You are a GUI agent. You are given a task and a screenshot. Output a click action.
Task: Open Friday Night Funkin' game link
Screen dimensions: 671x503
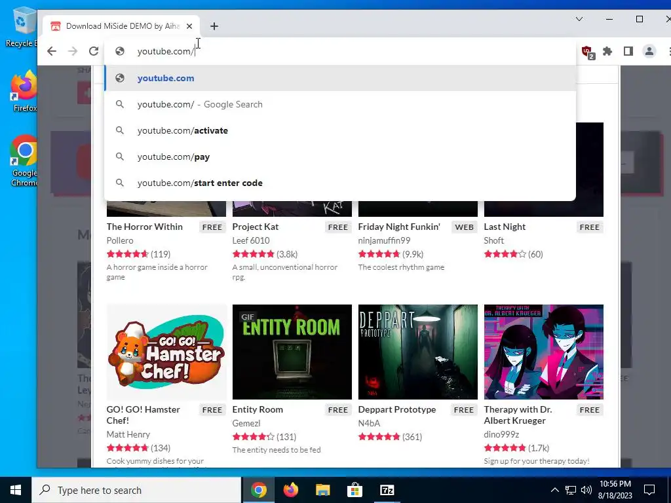point(399,227)
